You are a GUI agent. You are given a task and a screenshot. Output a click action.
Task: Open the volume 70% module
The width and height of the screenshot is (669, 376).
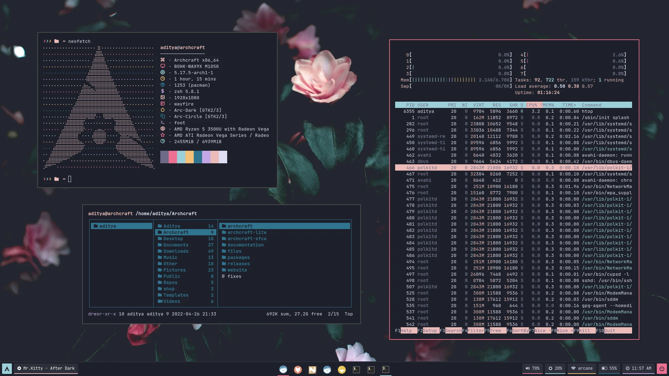point(533,368)
